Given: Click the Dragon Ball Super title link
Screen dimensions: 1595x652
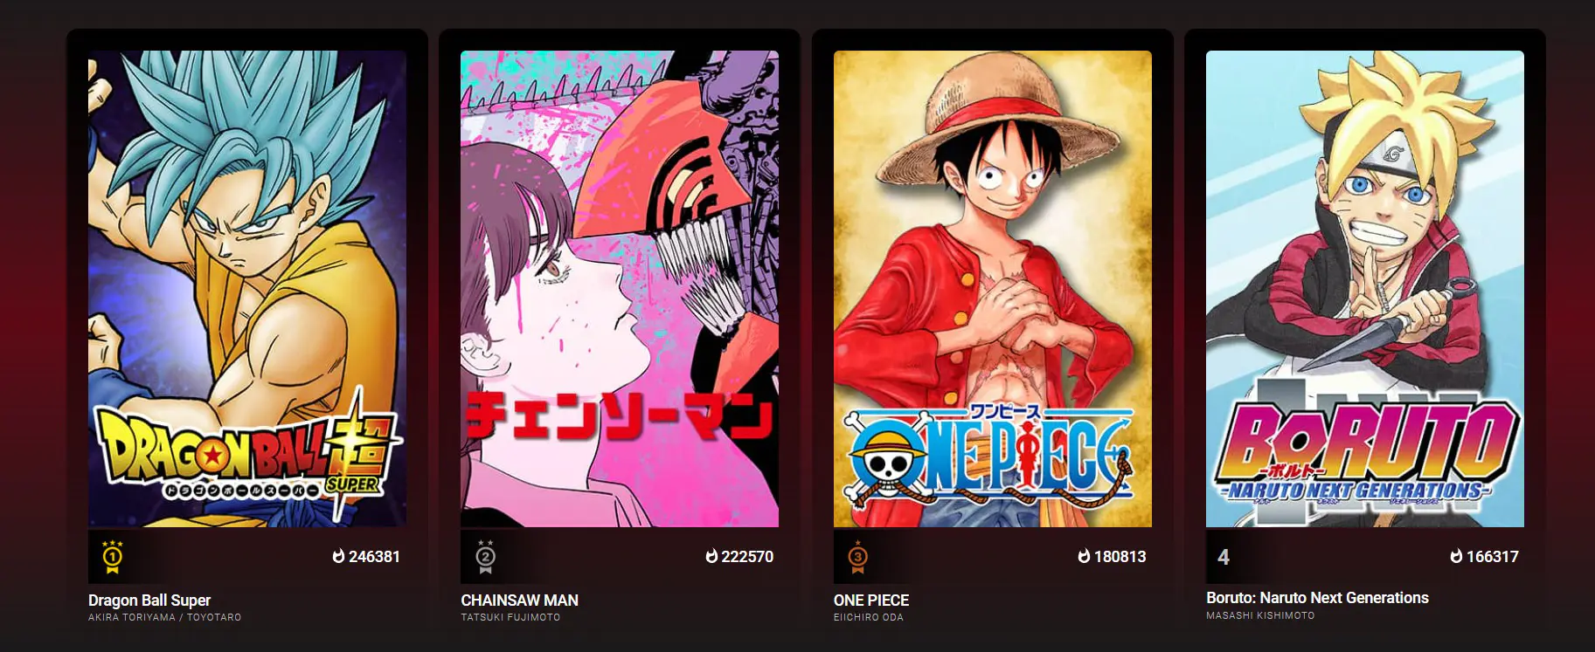Looking at the screenshot, I should point(149,601).
